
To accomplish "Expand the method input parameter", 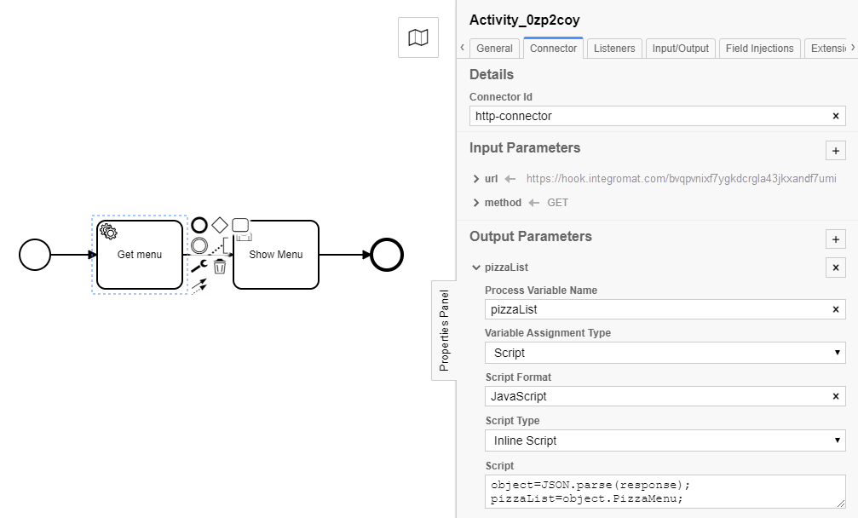I will tap(476, 203).
